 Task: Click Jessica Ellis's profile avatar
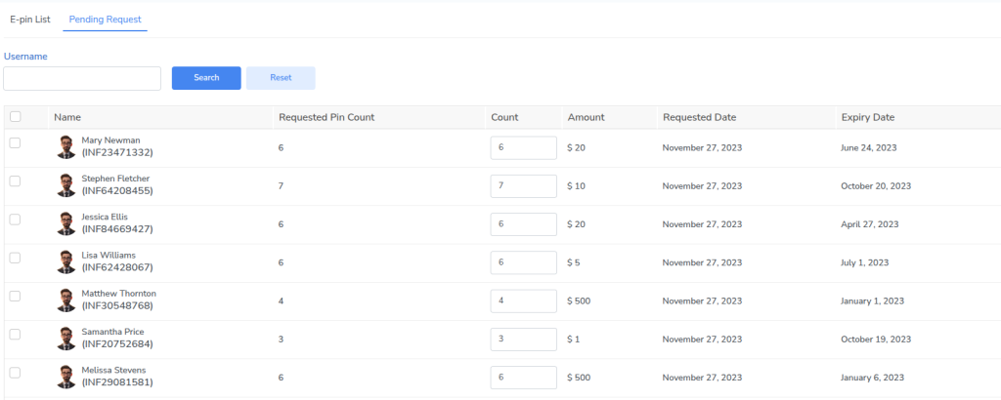(65, 223)
